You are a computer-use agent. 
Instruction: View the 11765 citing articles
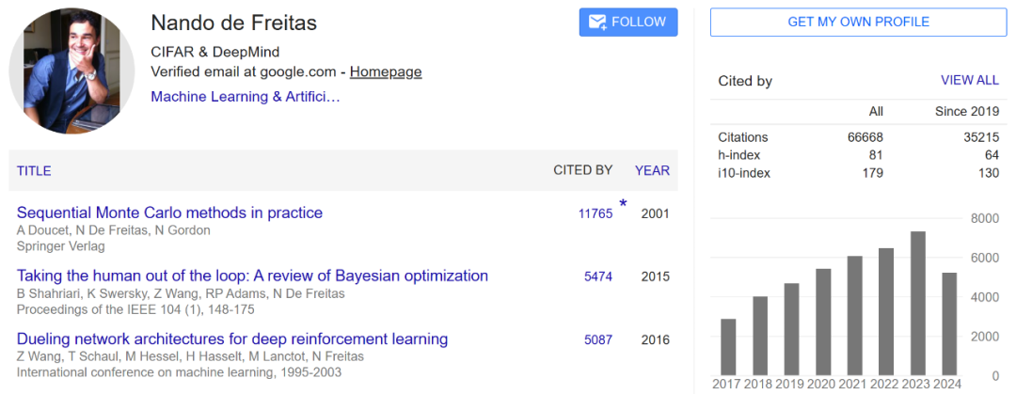[x=595, y=213]
